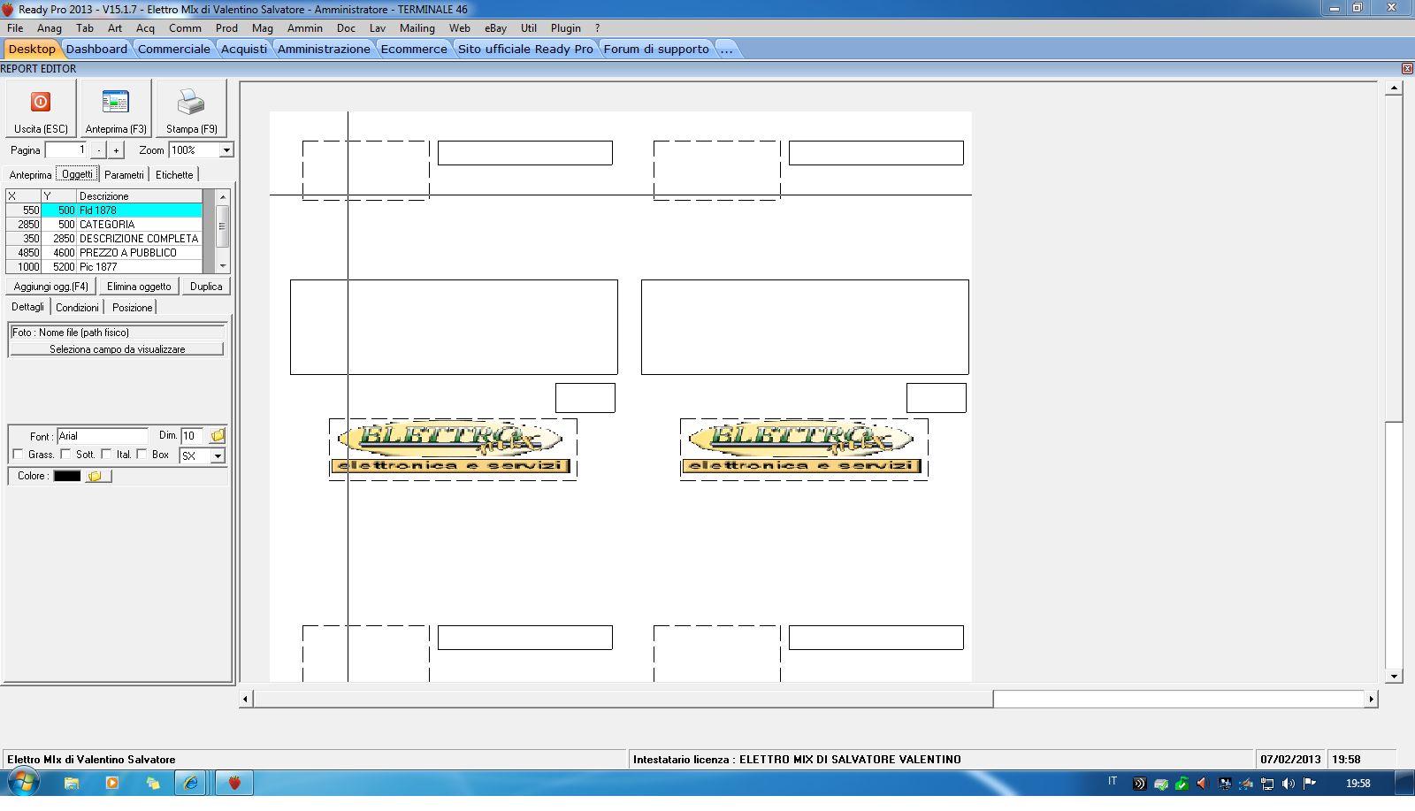Open the Anag menu
Viewport: 1415px width, 811px height.
pos(50,28)
